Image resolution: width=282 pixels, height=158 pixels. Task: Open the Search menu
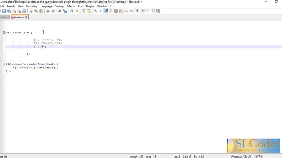[11, 6]
